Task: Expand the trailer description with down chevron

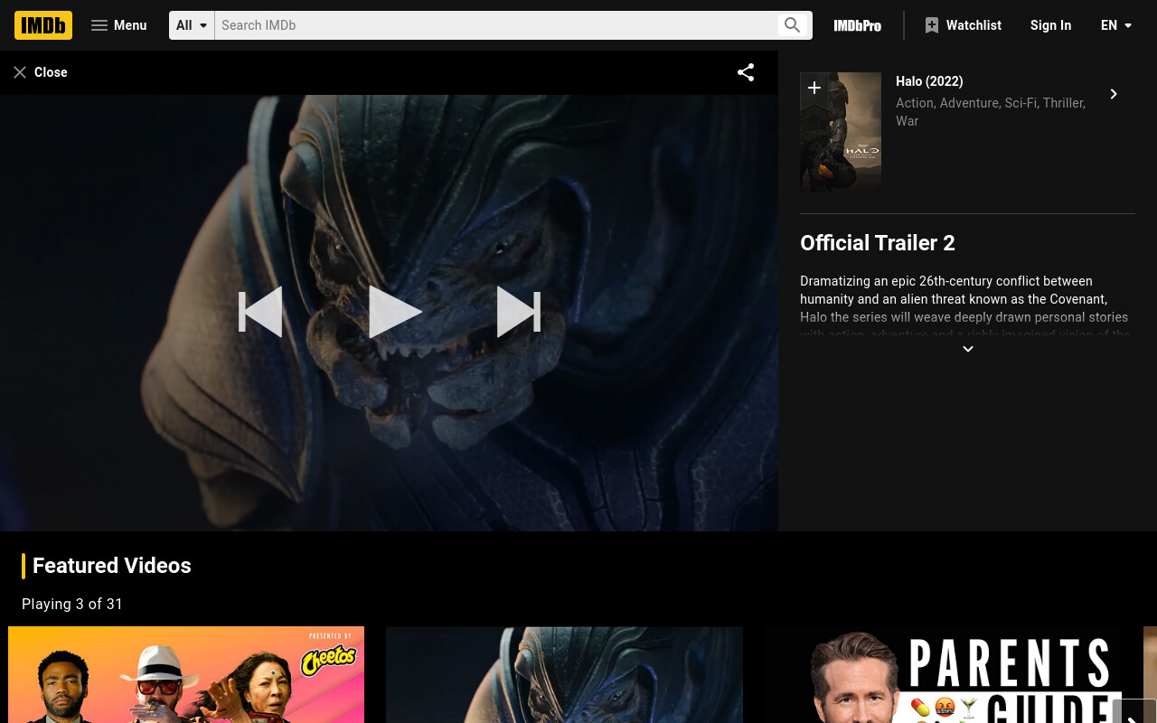Action: (968, 349)
